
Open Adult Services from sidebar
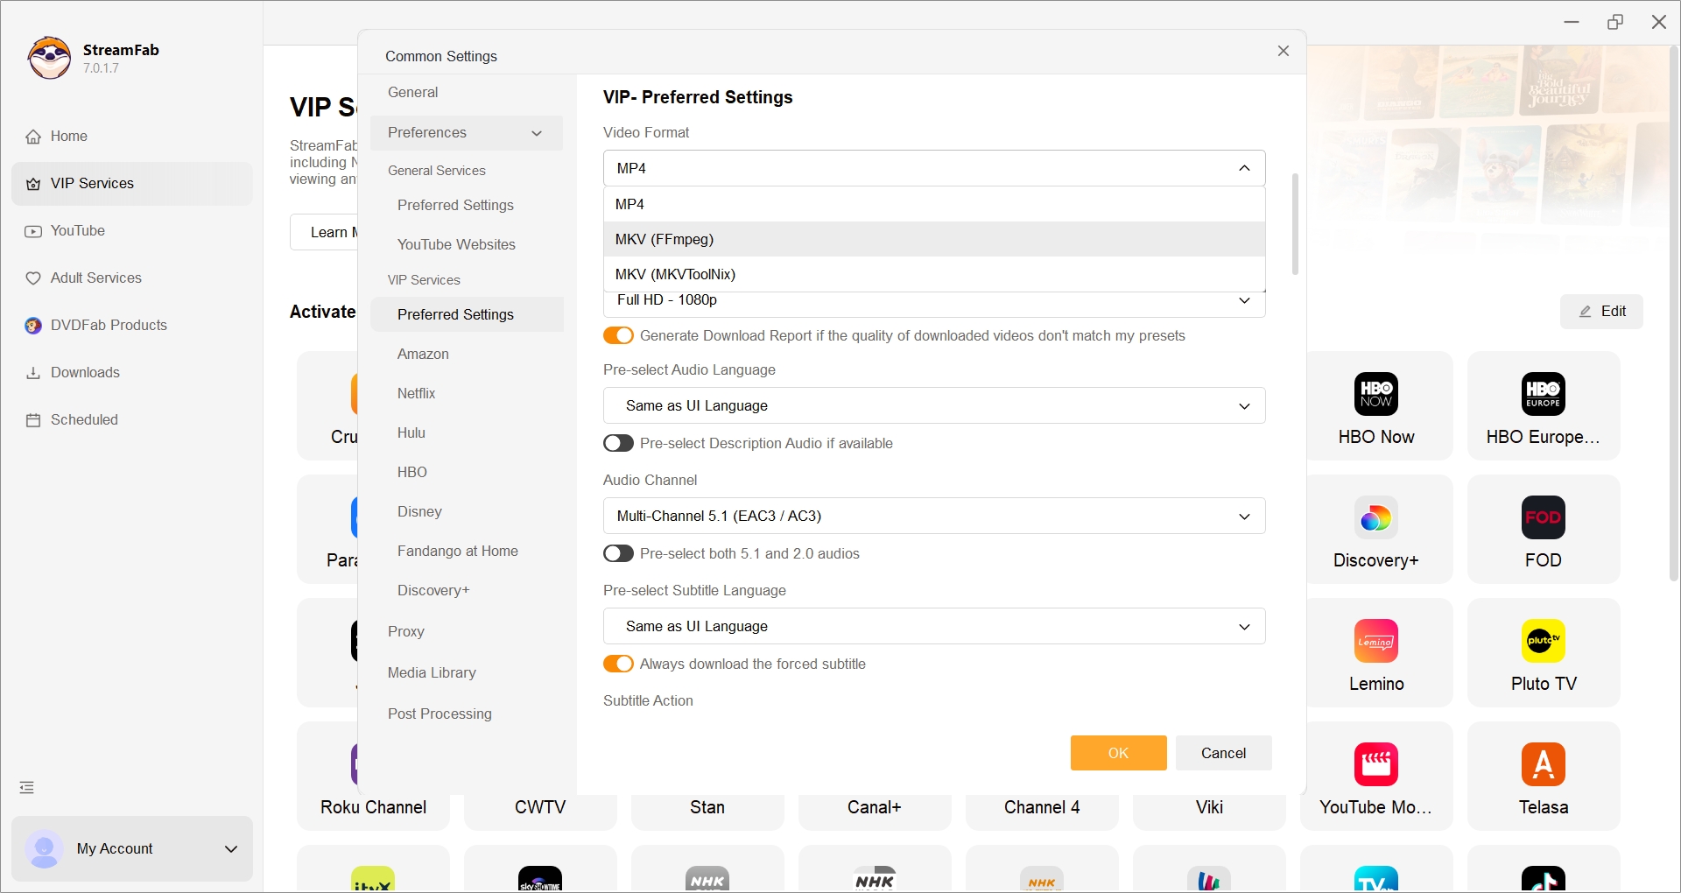click(x=95, y=278)
